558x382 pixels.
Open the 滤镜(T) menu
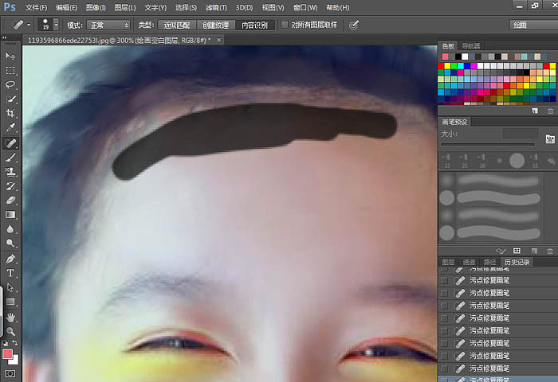[x=216, y=7]
